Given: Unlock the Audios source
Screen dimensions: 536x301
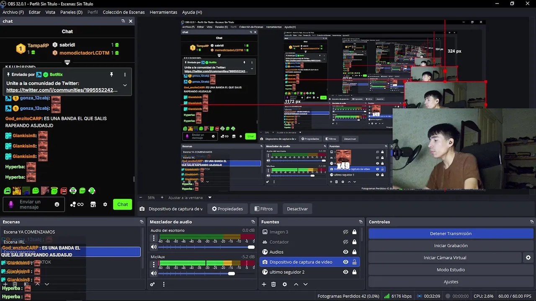Looking at the screenshot, I should point(354,252).
